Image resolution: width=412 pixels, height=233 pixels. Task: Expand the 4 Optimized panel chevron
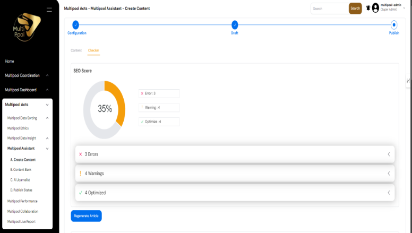389,193
